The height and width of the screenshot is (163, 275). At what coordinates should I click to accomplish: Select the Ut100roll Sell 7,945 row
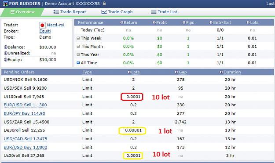[x=137, y=97]
